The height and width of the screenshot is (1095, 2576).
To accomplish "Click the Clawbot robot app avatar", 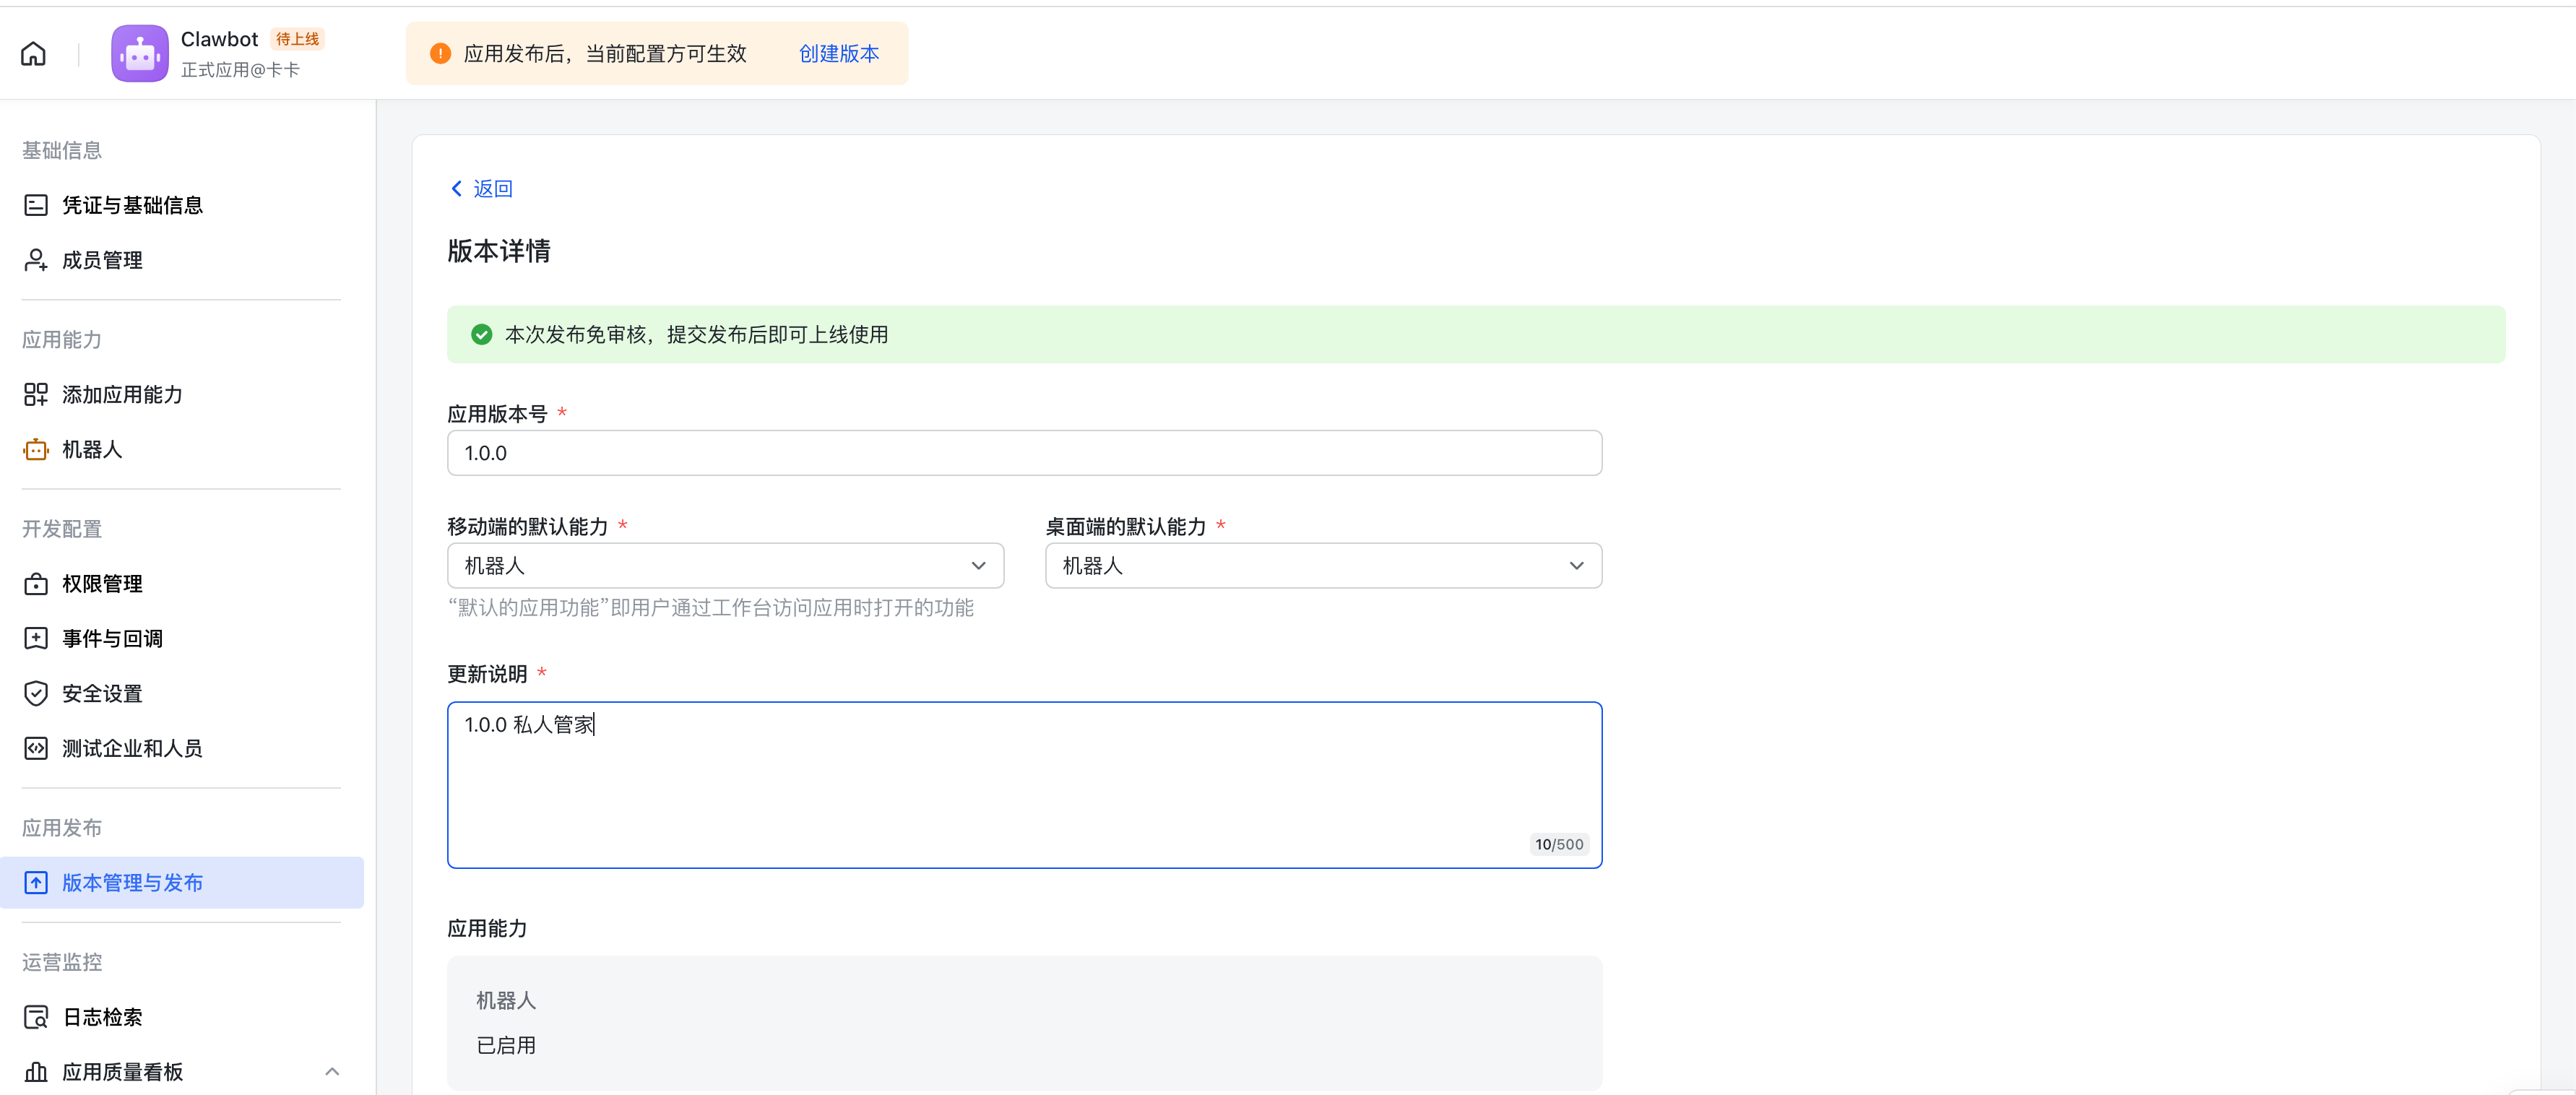I will (140, 54).
